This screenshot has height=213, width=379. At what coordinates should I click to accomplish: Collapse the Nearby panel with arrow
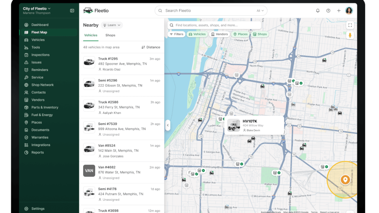[168, 125]
